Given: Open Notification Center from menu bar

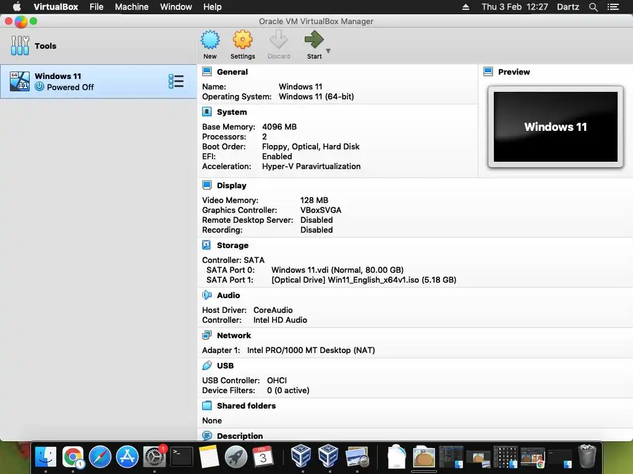Looking at the screenshot, I should pyautogui.click(x=613, y=7).
